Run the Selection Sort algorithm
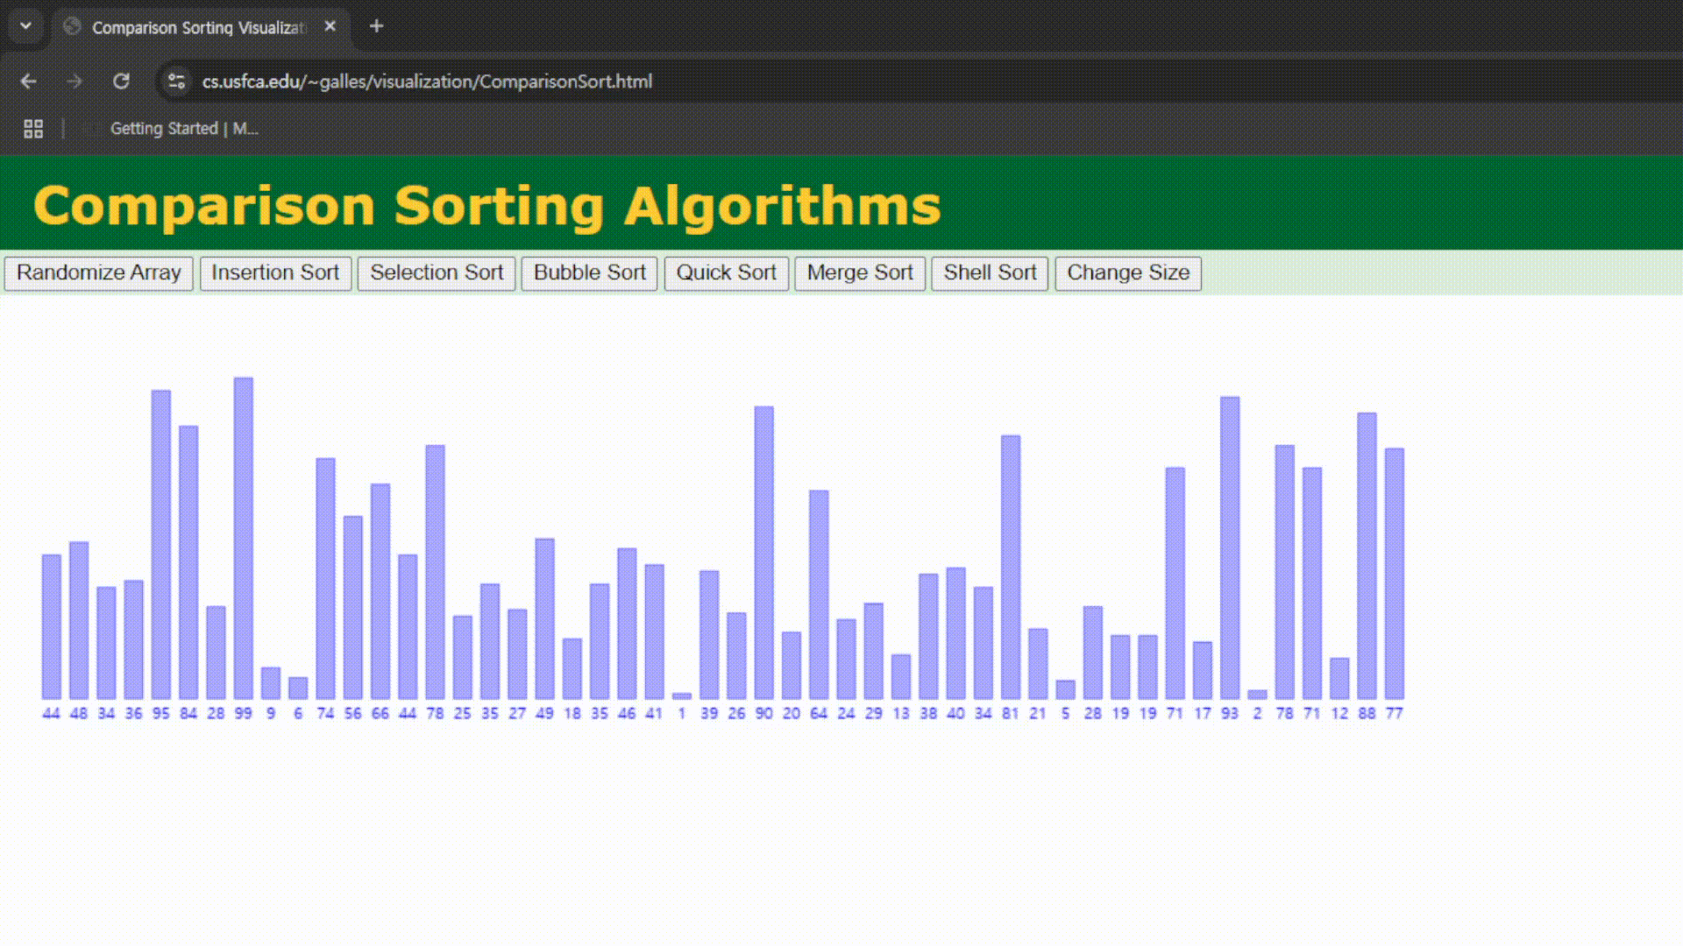 pyautogui.click(x=437, y=272)
